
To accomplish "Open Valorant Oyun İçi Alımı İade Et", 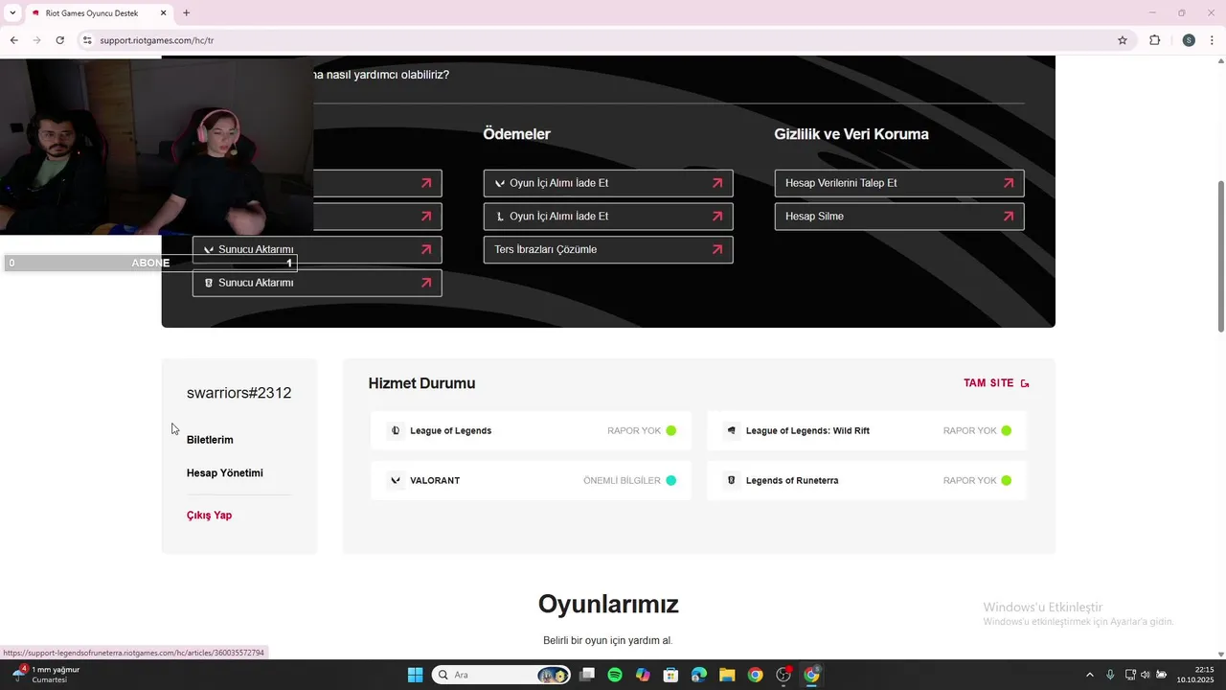I will point(608,183).
